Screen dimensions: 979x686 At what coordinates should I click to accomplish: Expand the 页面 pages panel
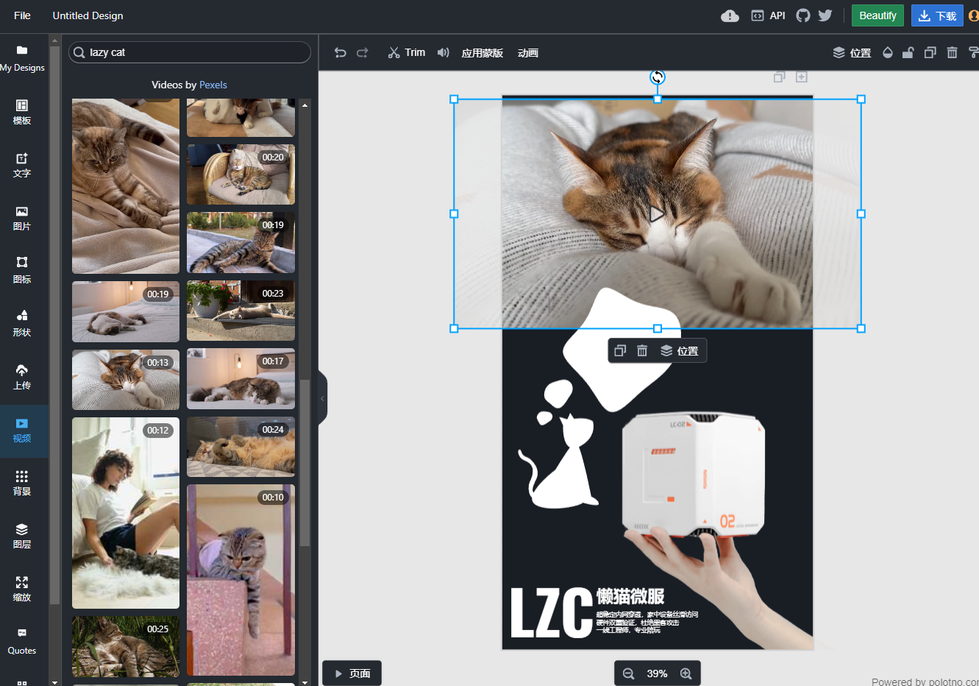352,673
